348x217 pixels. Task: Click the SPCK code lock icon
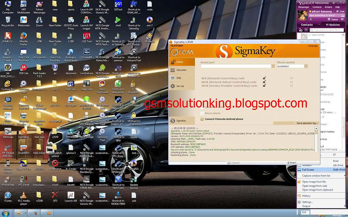click(x=264, y=85)
